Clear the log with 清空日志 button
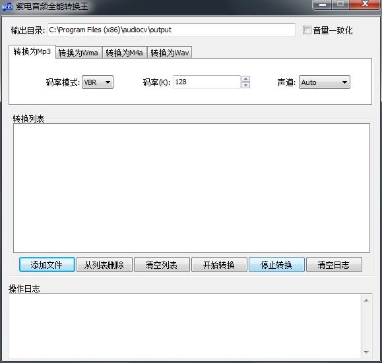The width and height of the screenshot is (382, 363). click(334, 264)
